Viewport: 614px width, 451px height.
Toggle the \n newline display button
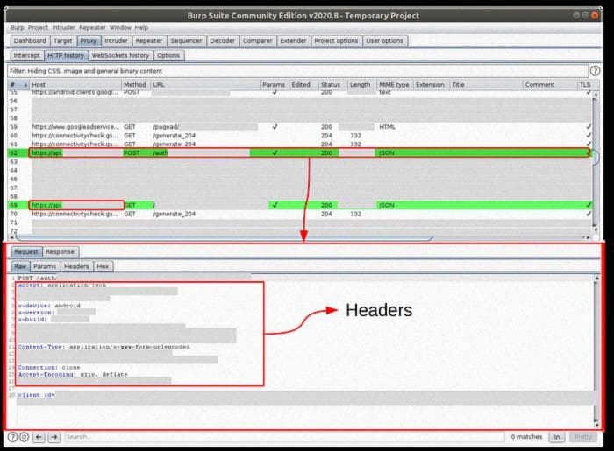pyautogui.click(x=556, y=436)
